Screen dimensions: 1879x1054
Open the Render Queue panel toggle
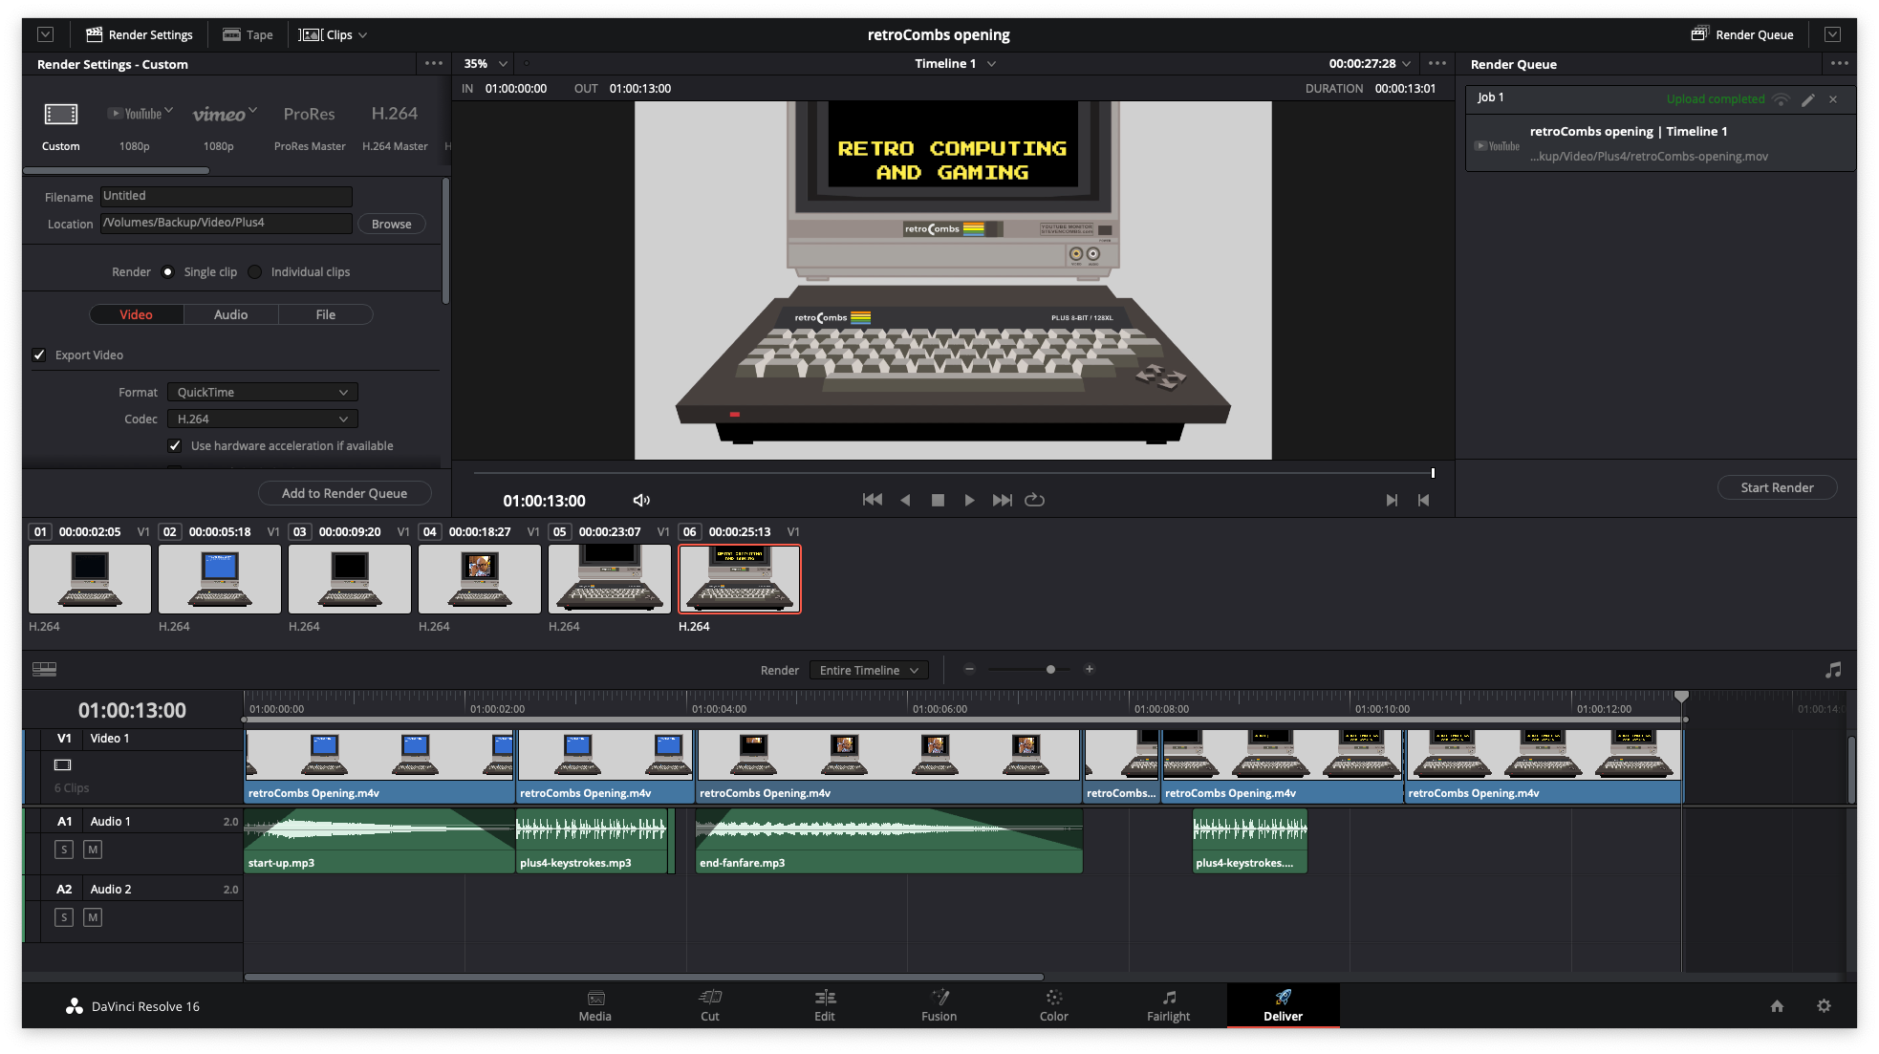coord(1742,34)
